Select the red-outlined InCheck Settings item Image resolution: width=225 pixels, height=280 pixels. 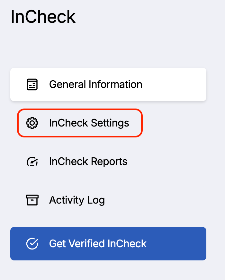tap(80, 123)
